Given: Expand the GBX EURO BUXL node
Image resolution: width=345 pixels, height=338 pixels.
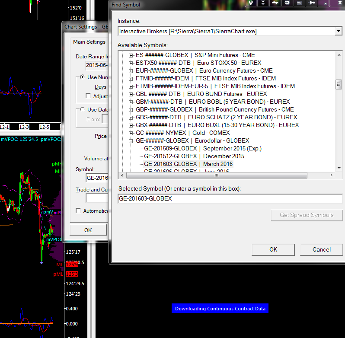Looking at the screenshot, I should point(131,126).
